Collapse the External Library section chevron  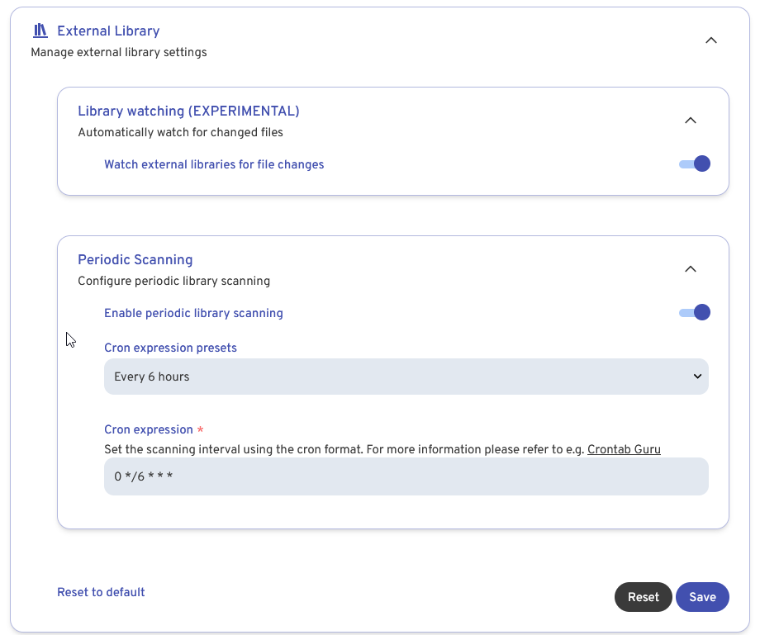click(x=710, y=40)
